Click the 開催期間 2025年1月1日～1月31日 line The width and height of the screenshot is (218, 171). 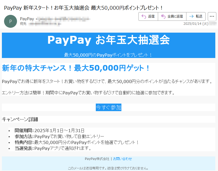pos(49,131)
